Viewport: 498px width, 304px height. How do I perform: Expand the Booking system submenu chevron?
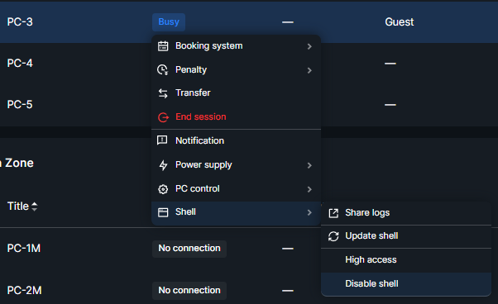tap(309, 46)
